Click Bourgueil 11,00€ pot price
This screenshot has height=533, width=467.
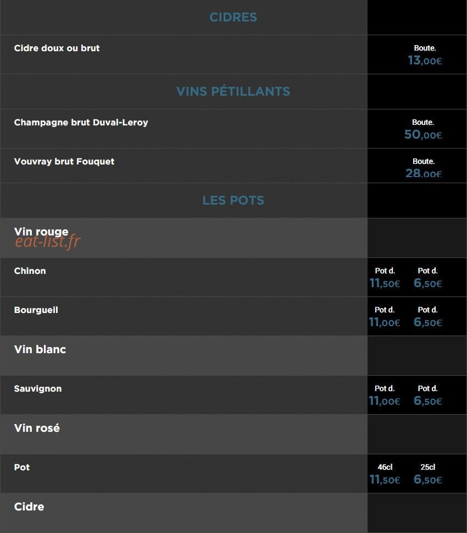(385, 322)
